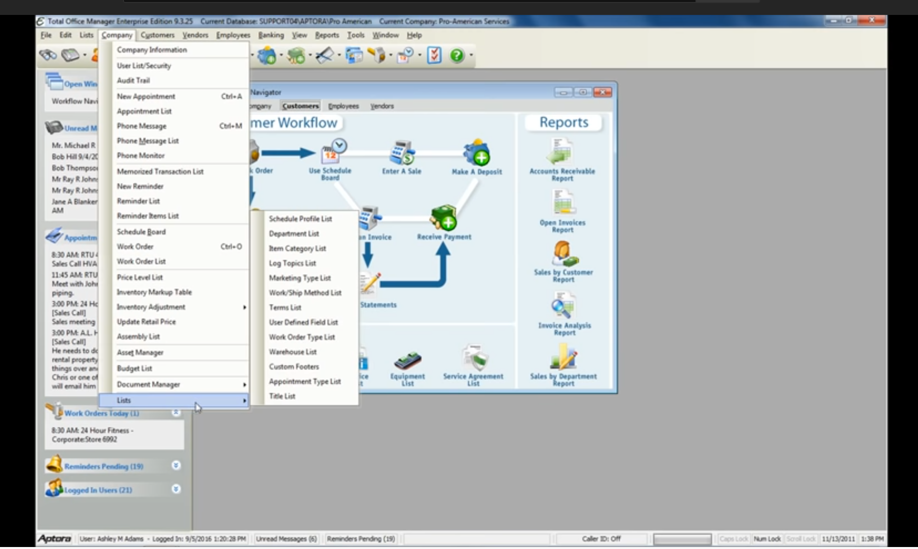Open the Equipment List icon
This screenshot has height=549, width=918.
pos(408,360)
